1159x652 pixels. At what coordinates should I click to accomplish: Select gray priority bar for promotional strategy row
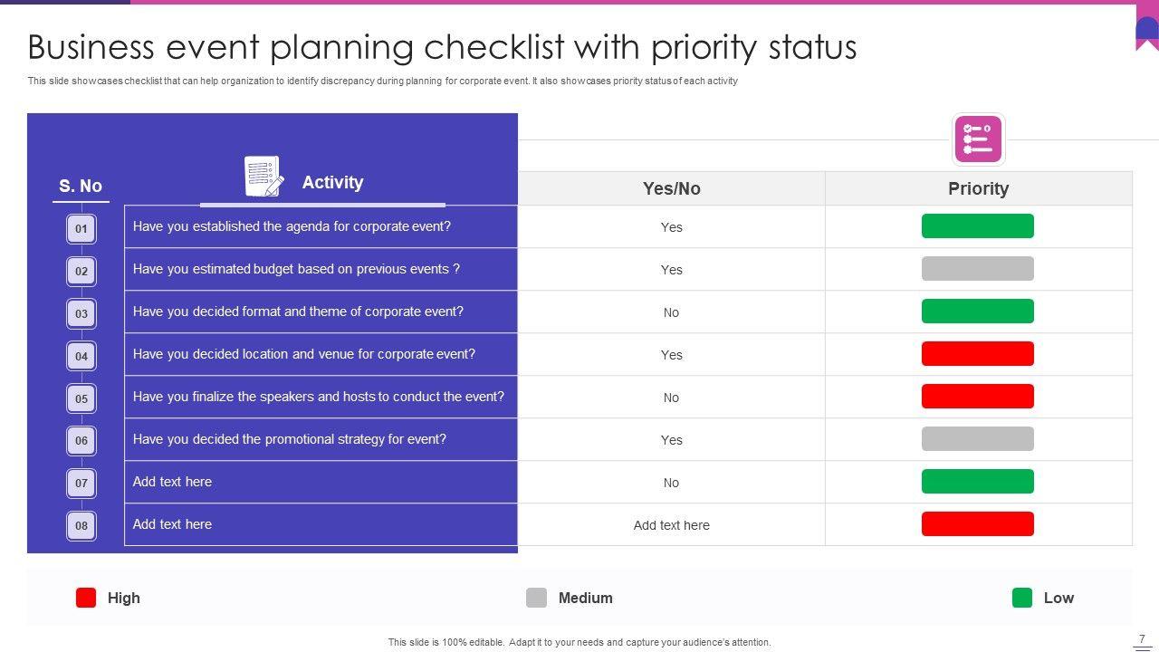[977, 439]
